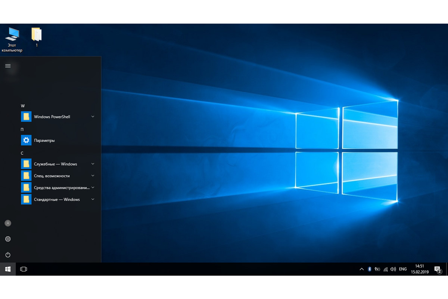Open Task View on the taskbar
The width and height of the screenshot is (448, 299).
click(x=24, y=269)
